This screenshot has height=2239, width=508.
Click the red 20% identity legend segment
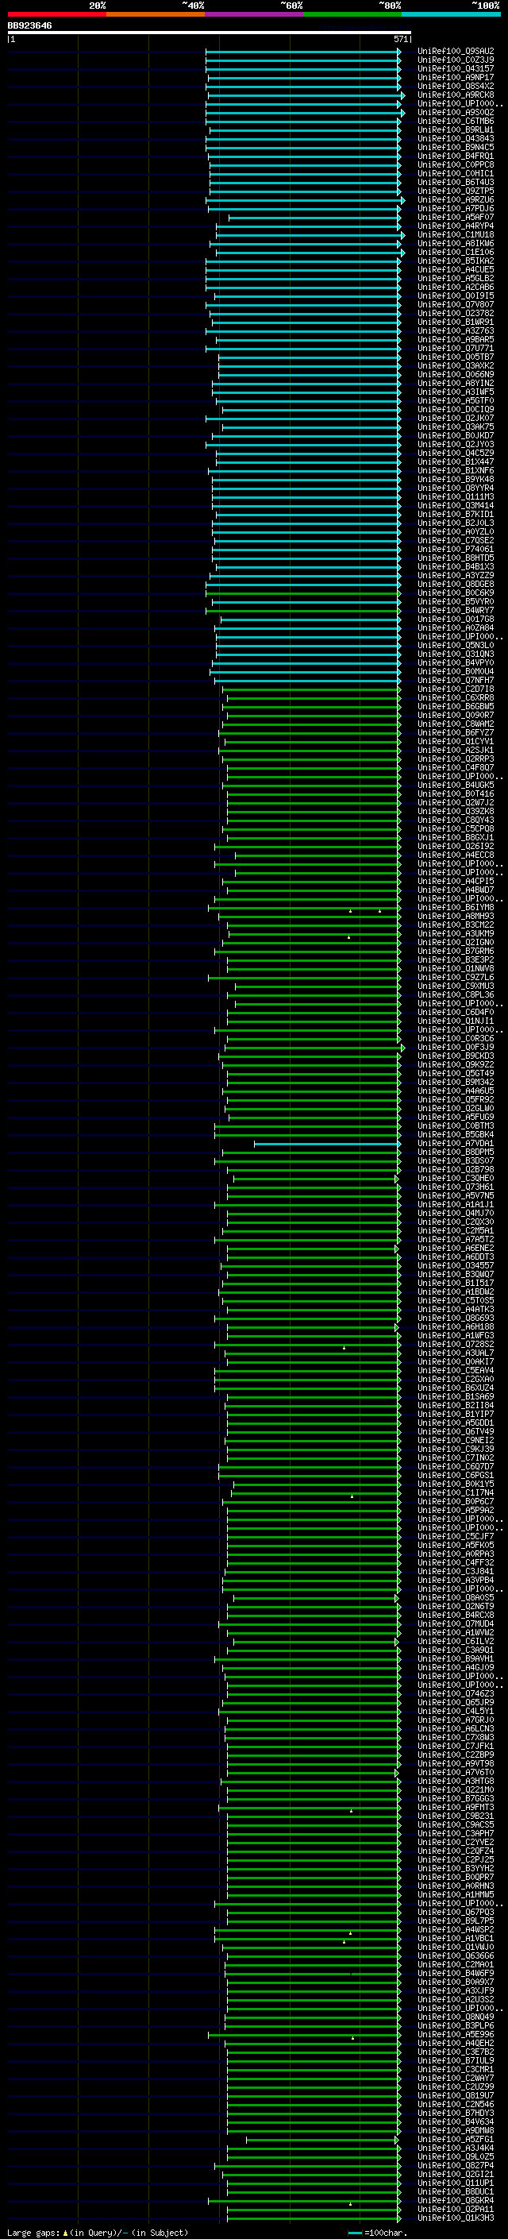coord(56,14)
